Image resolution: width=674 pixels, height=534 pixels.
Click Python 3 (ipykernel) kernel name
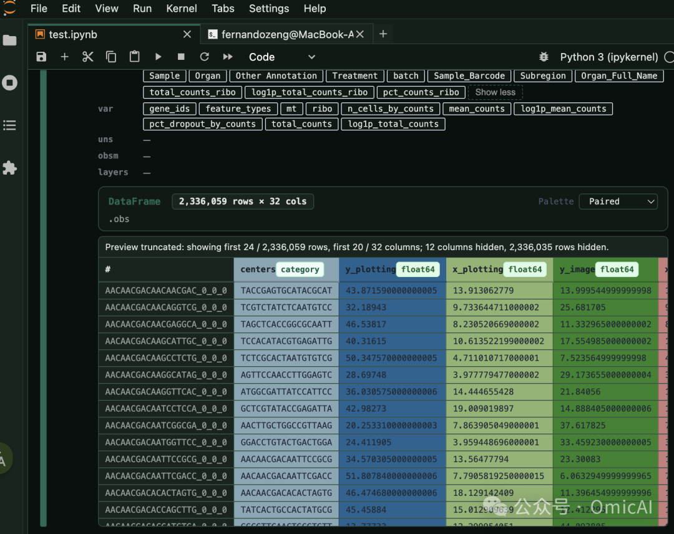pos(608,57)
